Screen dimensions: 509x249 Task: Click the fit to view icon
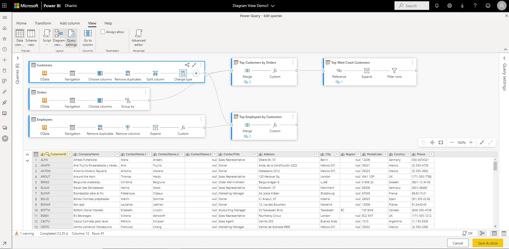pyautogui.click(x=441, y=142)
